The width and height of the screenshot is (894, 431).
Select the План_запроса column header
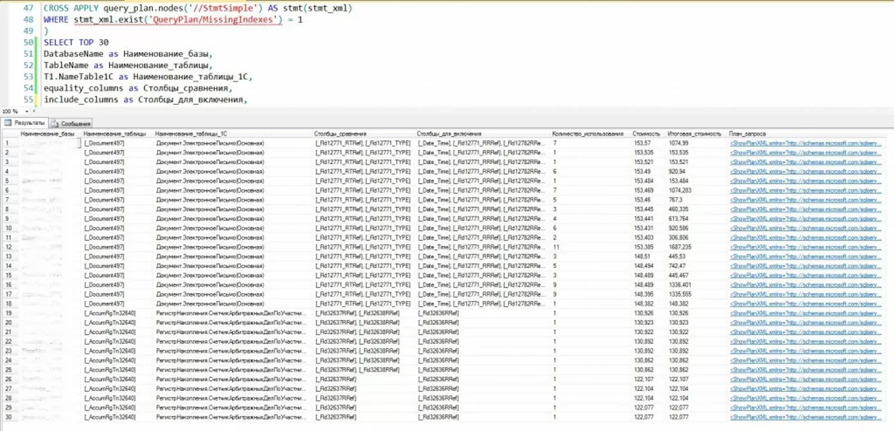[x=748, y=133]
